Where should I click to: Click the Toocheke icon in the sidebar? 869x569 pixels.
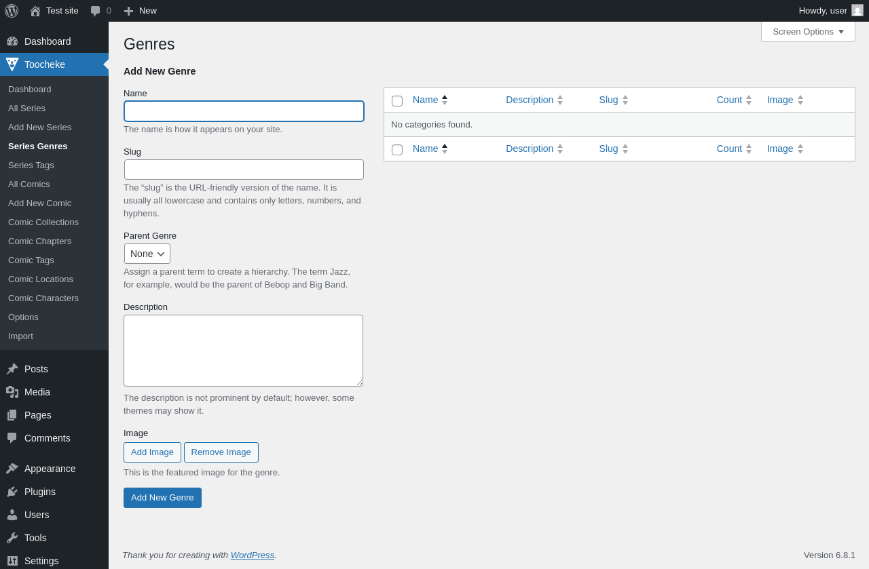[12, 64]
